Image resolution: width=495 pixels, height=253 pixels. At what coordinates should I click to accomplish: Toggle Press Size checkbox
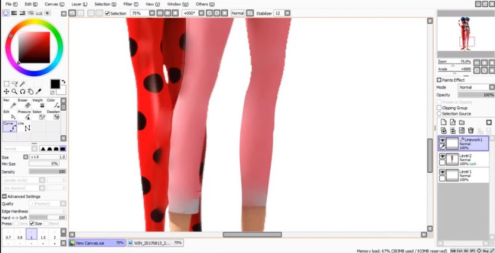coord(32,223)
